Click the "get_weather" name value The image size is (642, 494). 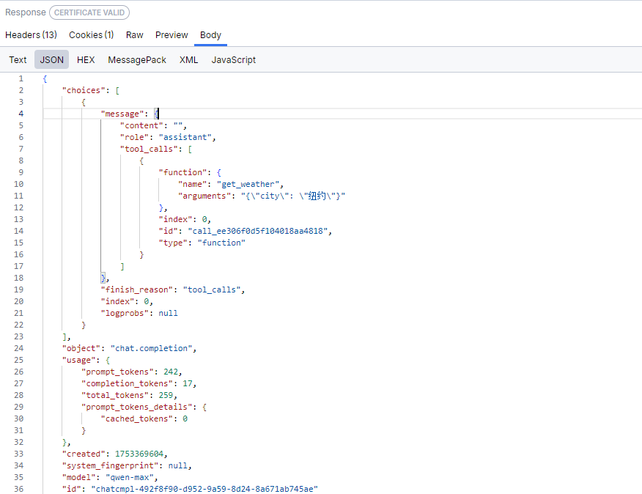248,184
